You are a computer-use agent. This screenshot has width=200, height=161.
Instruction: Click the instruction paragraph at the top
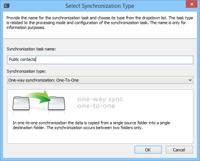click(100, 22)
